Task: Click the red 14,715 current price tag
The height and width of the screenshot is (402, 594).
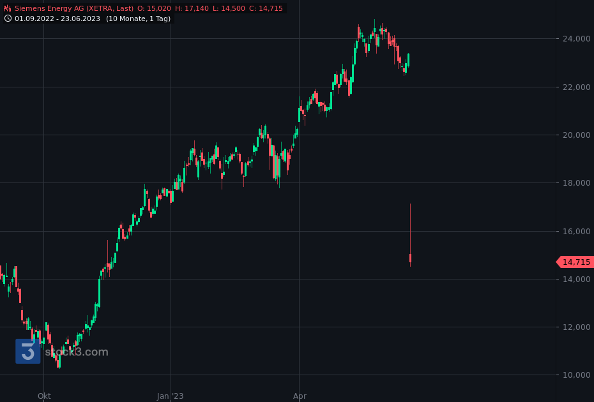Action: click(575, 262)
